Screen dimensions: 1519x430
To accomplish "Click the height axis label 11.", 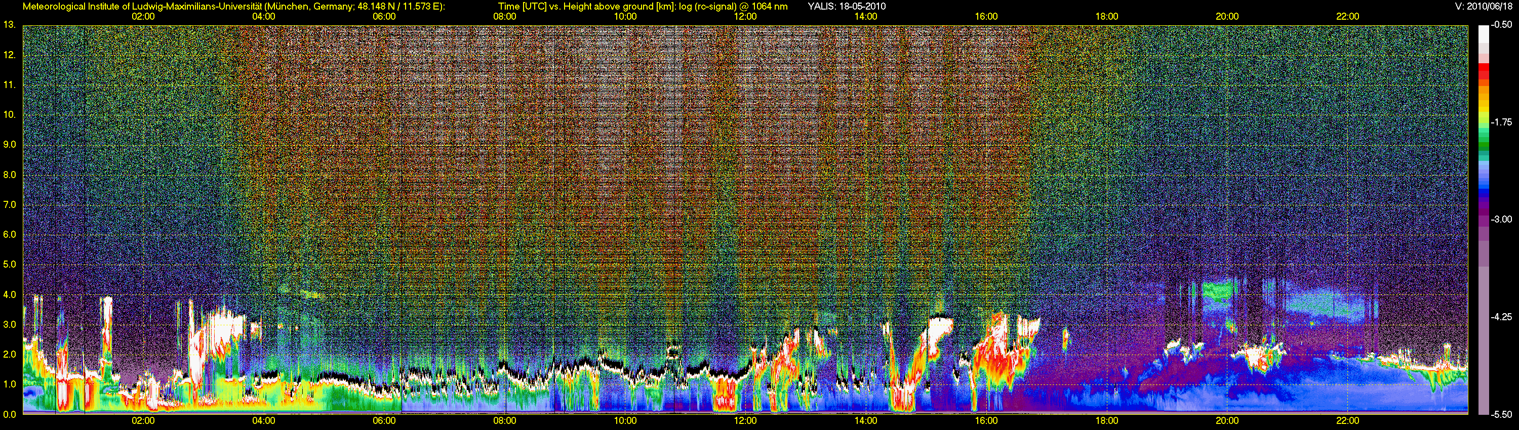I will point(10,85).
